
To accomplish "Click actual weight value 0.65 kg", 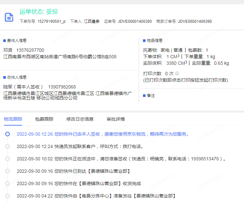I will 222,63.
